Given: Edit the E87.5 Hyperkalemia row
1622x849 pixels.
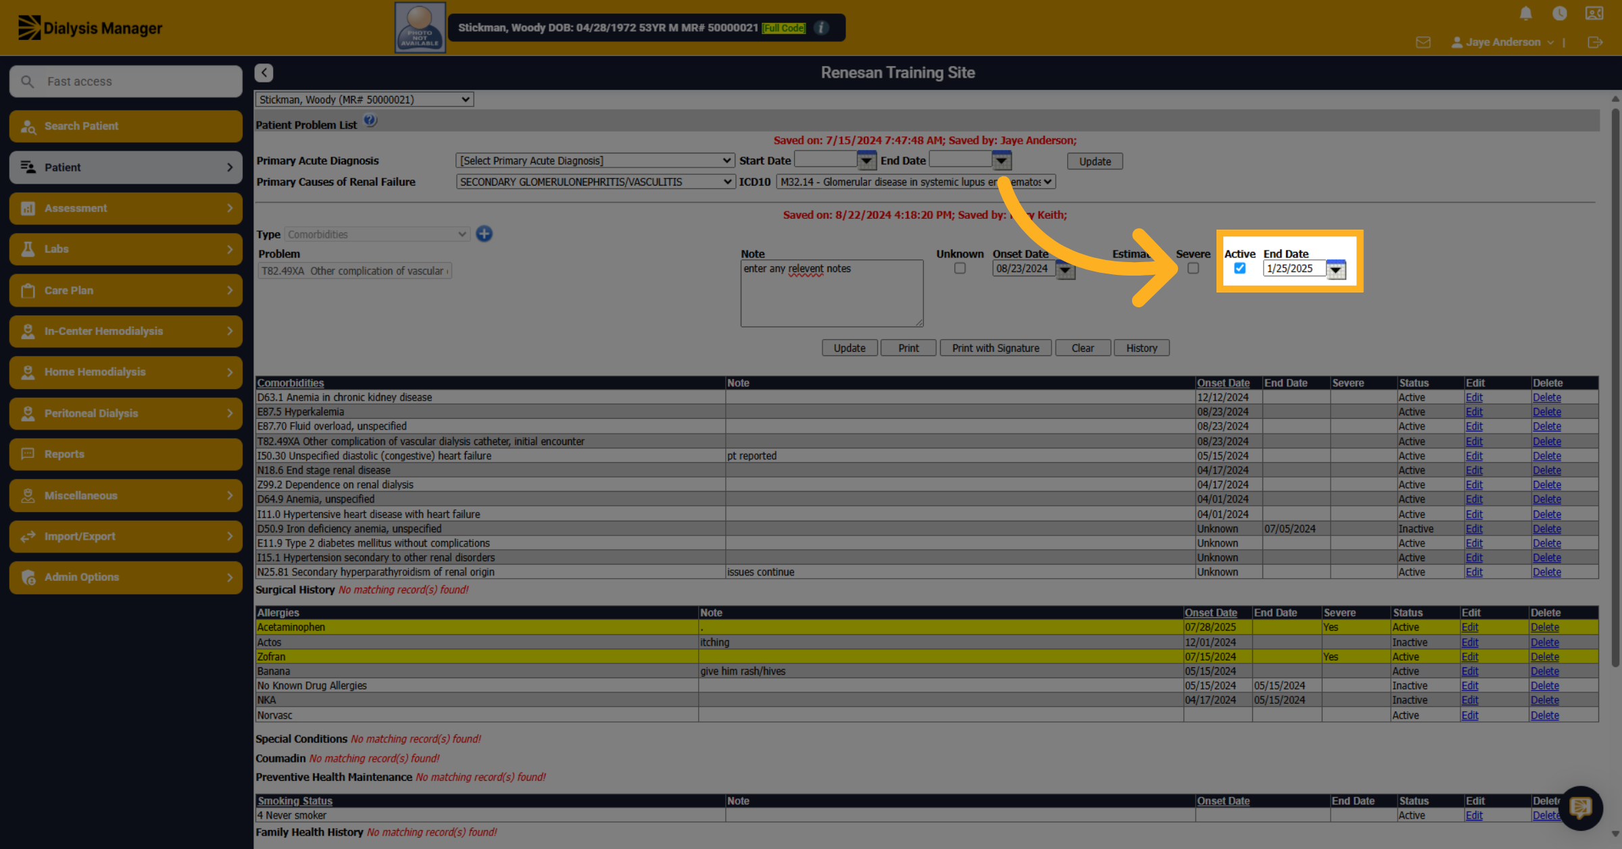Looking at the screenshot, I should tap(1474, 412).
